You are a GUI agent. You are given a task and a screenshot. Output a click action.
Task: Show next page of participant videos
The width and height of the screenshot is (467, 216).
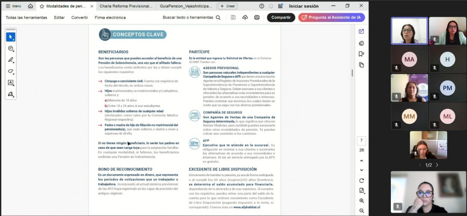(437, 165)
